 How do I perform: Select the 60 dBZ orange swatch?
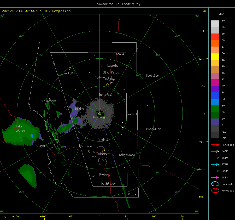(x=215, y=43)
